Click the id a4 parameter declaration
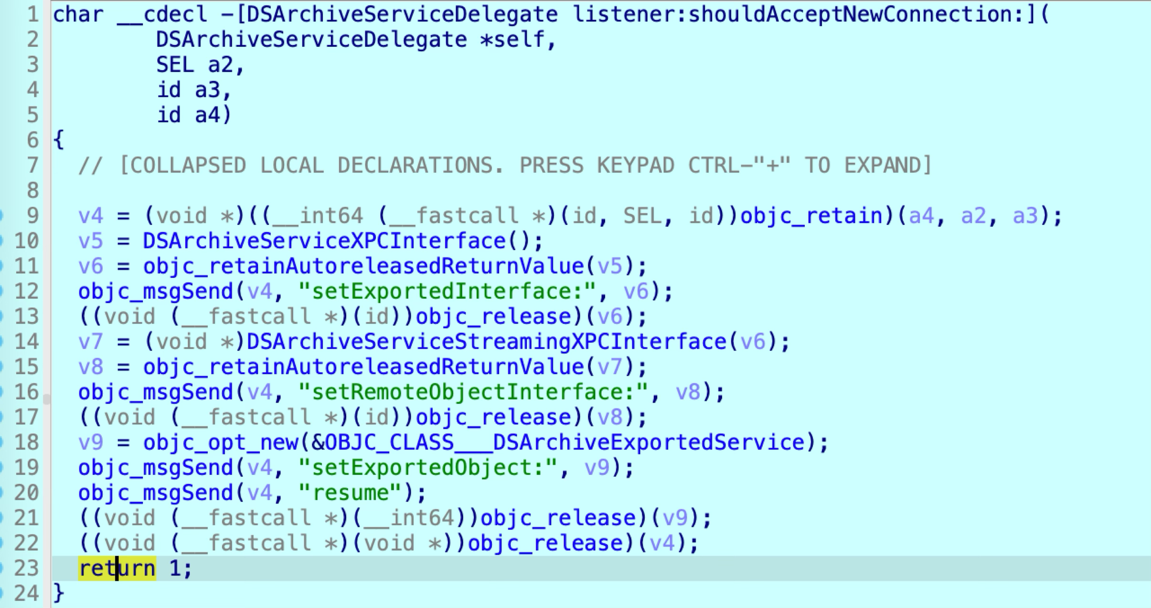 [x=188, y=115]
